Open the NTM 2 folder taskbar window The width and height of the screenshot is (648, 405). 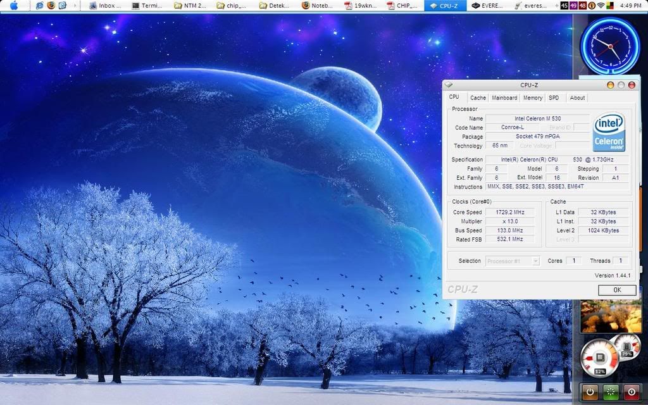pos(190,6)
